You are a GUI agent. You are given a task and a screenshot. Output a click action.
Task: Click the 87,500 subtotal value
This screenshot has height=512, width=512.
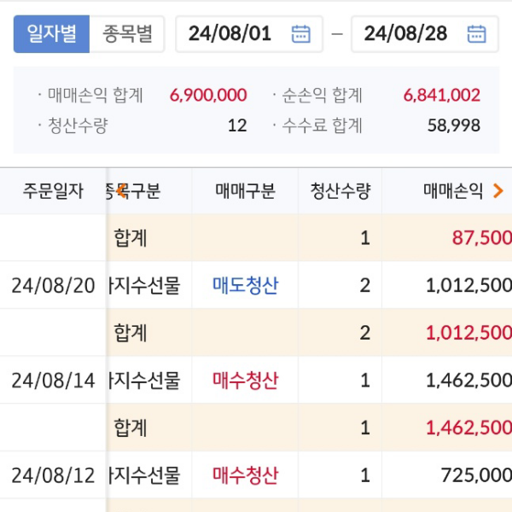[x=482, y=238]
